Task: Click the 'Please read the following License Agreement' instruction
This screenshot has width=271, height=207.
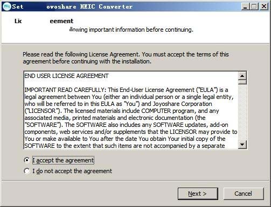Action: pos(126,58)
